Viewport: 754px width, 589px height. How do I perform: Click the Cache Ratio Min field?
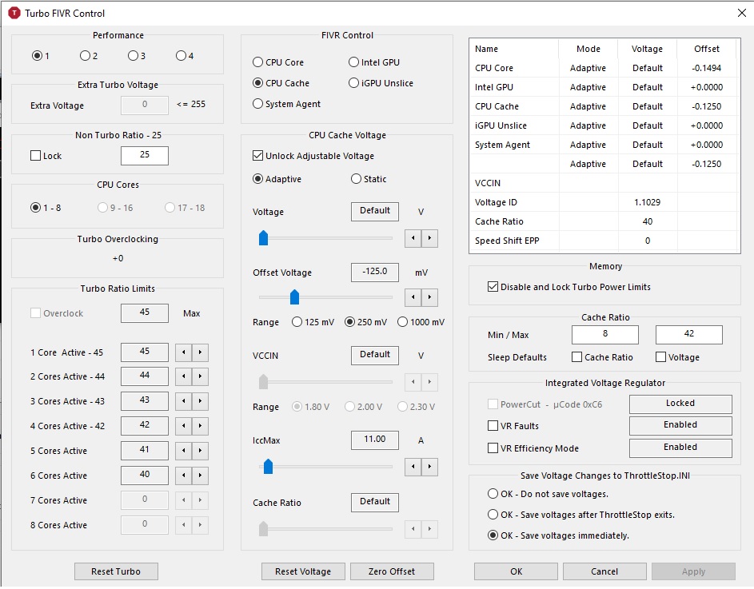(605, 335)
